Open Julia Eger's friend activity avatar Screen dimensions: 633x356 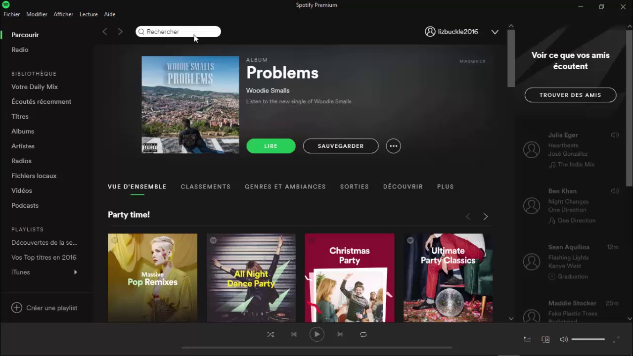click(532, 149)
